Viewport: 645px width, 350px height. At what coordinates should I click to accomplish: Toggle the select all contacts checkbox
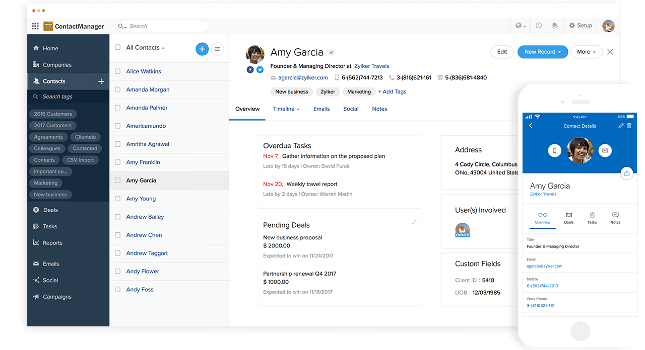[117, 47]
